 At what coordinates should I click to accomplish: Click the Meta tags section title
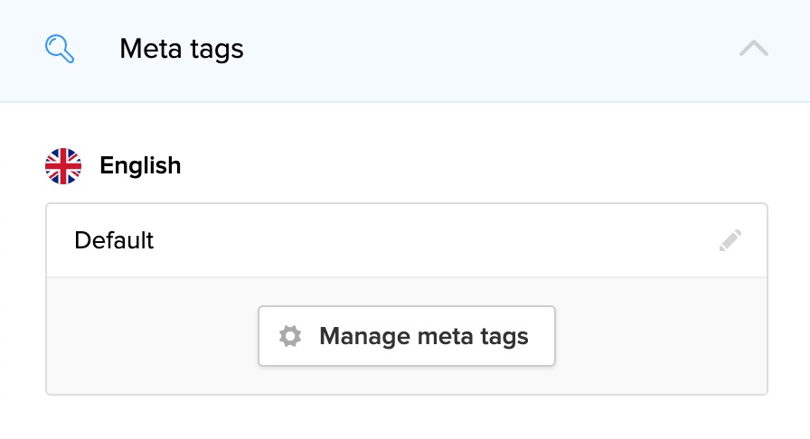coord(182,49)
